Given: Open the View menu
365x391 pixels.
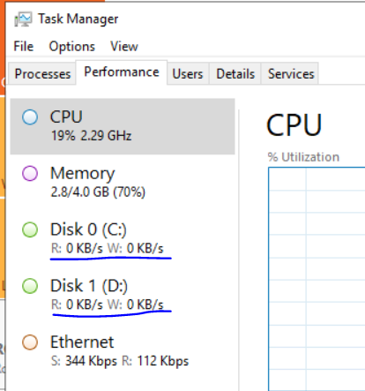Looking at the screenshot, I should [124, 47].
